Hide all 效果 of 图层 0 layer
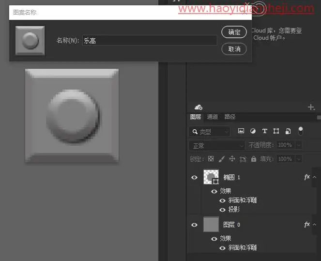Screen dimensions: 321x261 pyautogui.click(x=214, y=239)
